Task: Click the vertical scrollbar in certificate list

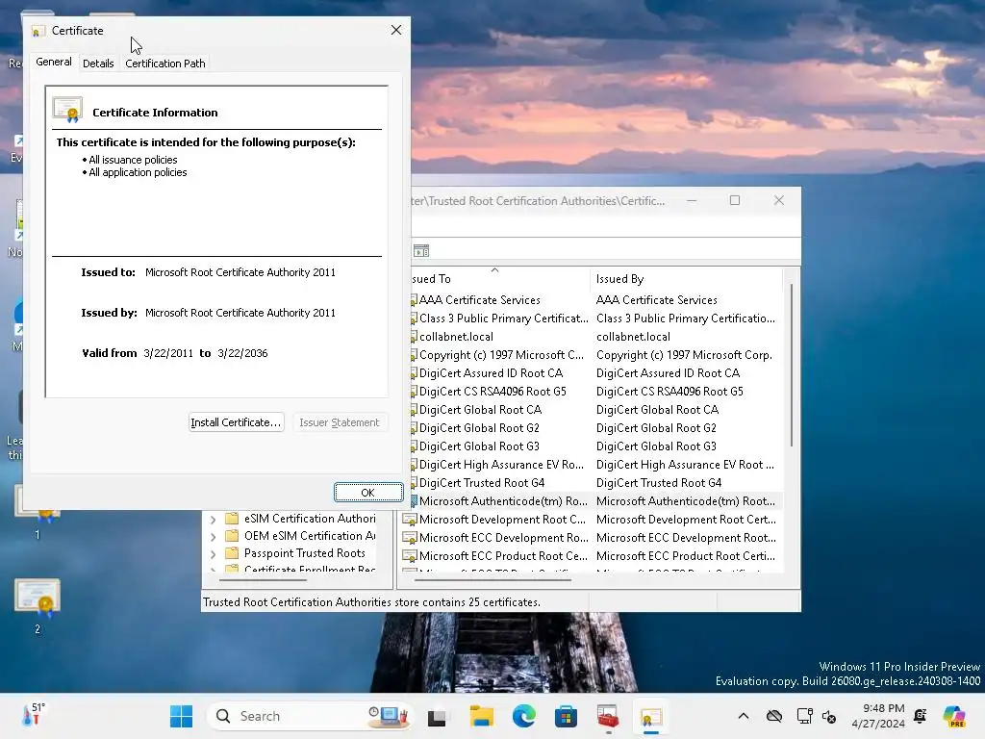Action: [791, 365]
